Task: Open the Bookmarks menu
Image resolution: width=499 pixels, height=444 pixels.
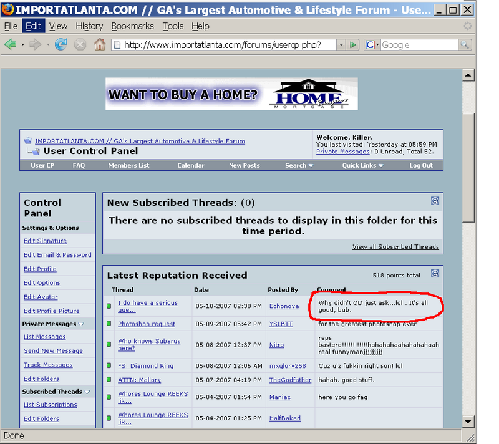Action: pyautogui.click(x=132, y=26)
